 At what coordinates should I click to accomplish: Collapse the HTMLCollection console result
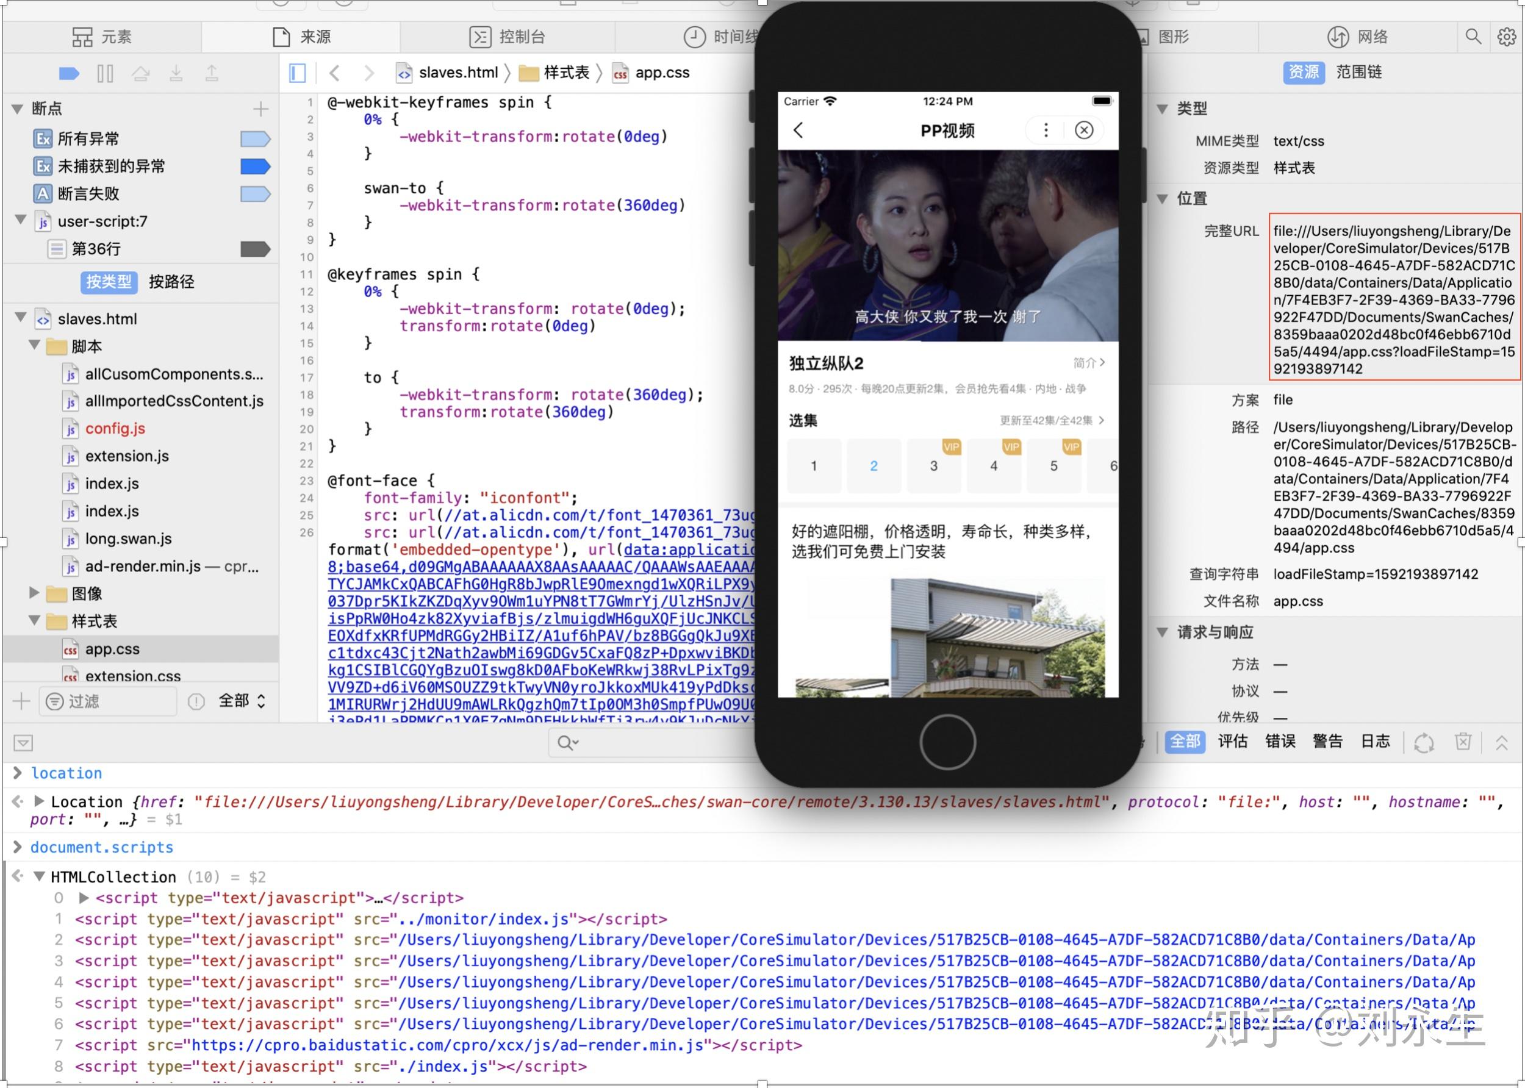click(40, 877)
